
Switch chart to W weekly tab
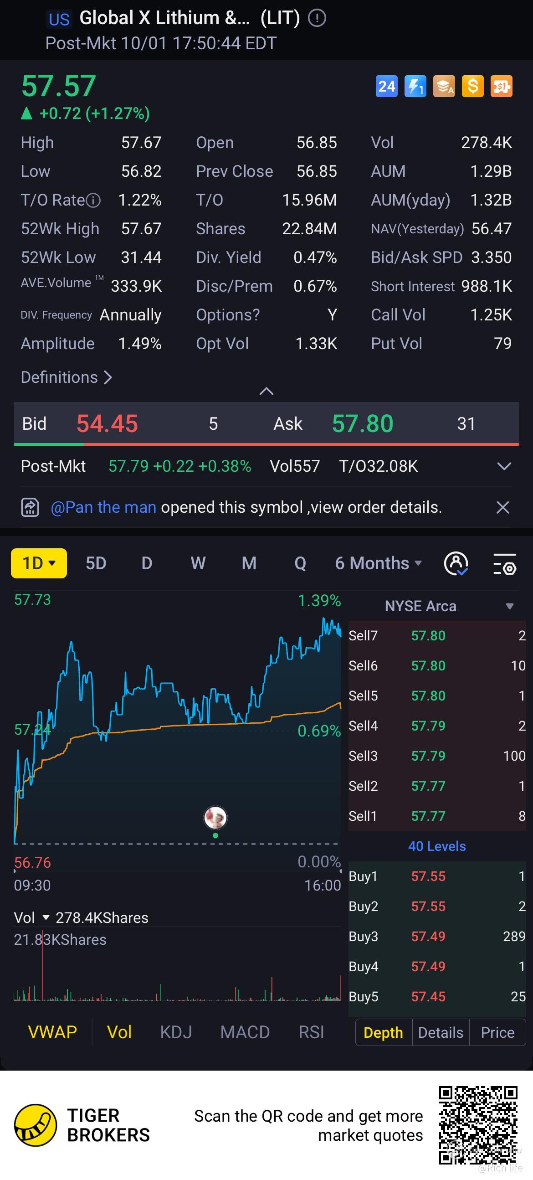pyautogui.click(x=198, y=563)
